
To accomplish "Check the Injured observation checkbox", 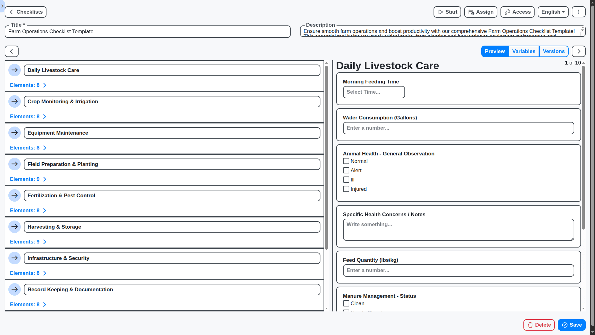I will coord(346,189).
